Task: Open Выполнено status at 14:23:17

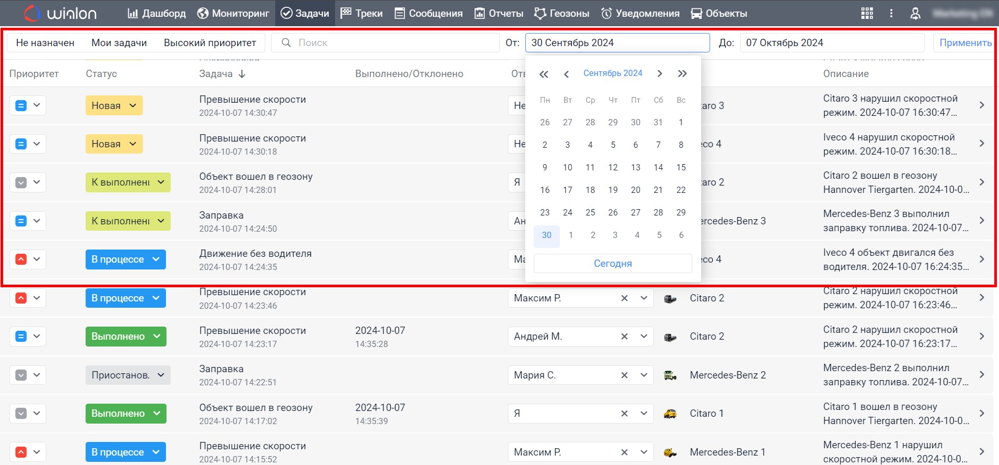Action: 126,336
